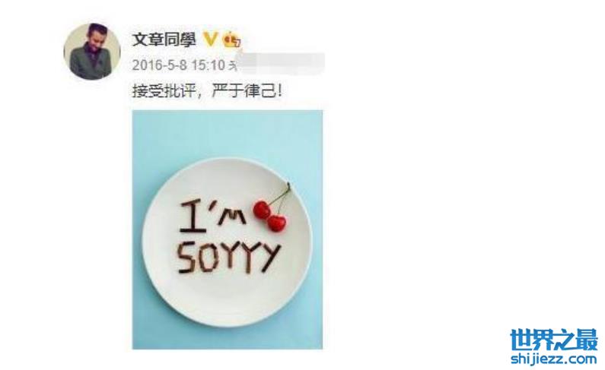Click the yellow V verified badge
Viewport: 605px width, 370px height.
(210, 40)
